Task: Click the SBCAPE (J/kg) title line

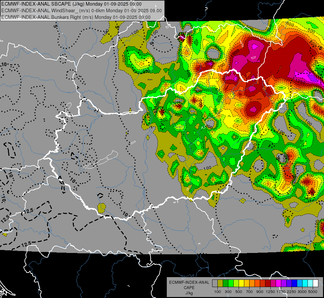Action: point(71,4)
